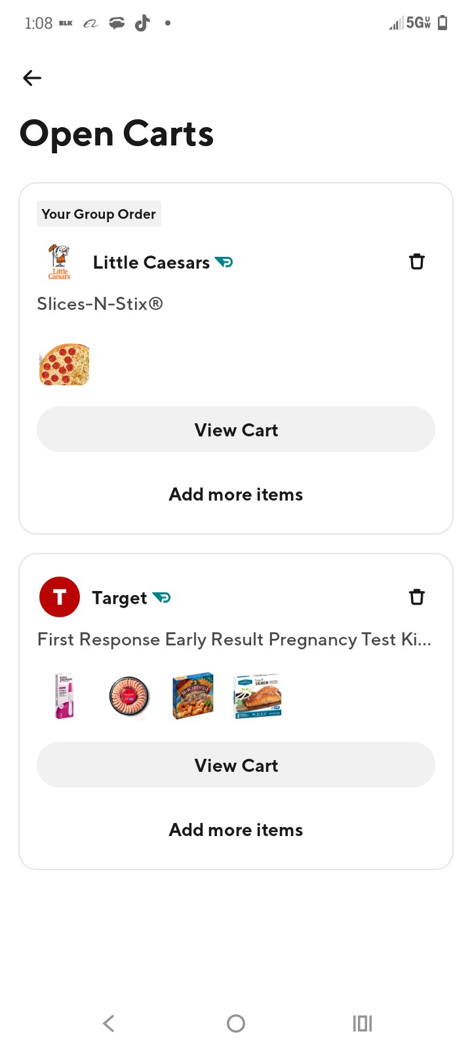
Task: Tap the Little Caesars logo
Action: click(x=59, y=262)
